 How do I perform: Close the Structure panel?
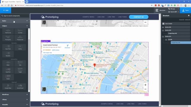point(189,15)
